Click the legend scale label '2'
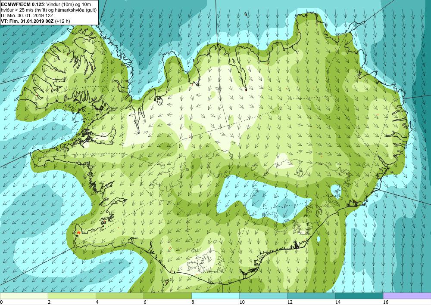Screen dimensions: 431x305 coord(49,302)
